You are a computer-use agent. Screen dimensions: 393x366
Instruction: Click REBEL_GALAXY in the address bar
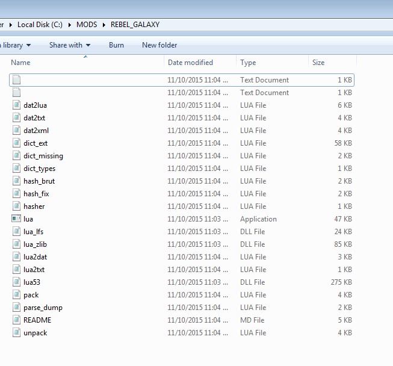[135, 25]
